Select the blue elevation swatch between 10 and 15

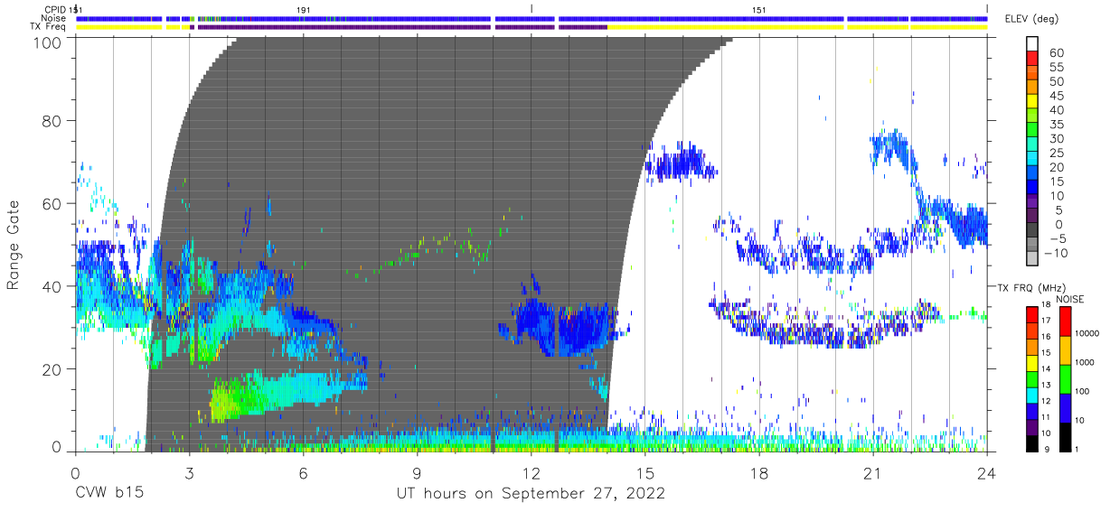pos(1032,189)
